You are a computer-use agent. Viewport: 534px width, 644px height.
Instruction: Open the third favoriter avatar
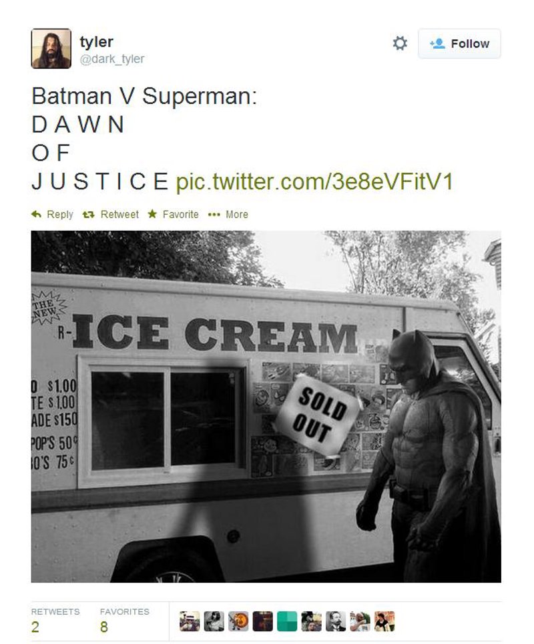pos(238,621)
